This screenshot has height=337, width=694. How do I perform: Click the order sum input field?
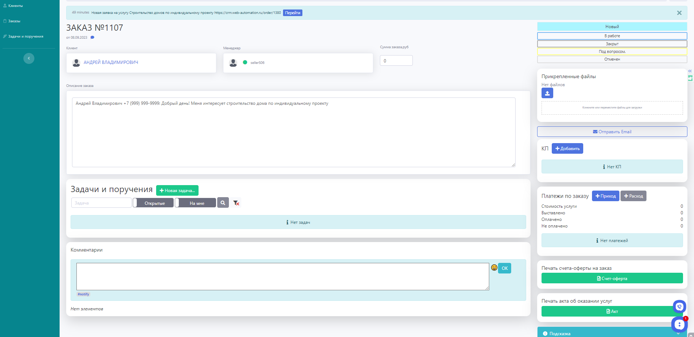[x=396, y=61]
